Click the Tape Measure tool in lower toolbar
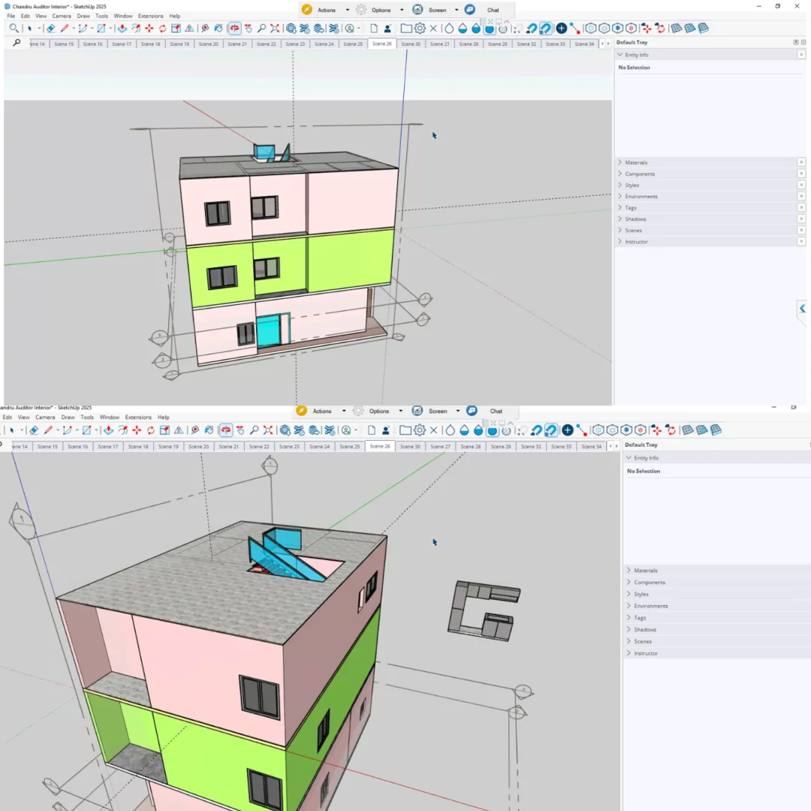The image size is (811, 811). tap(194, 430)
